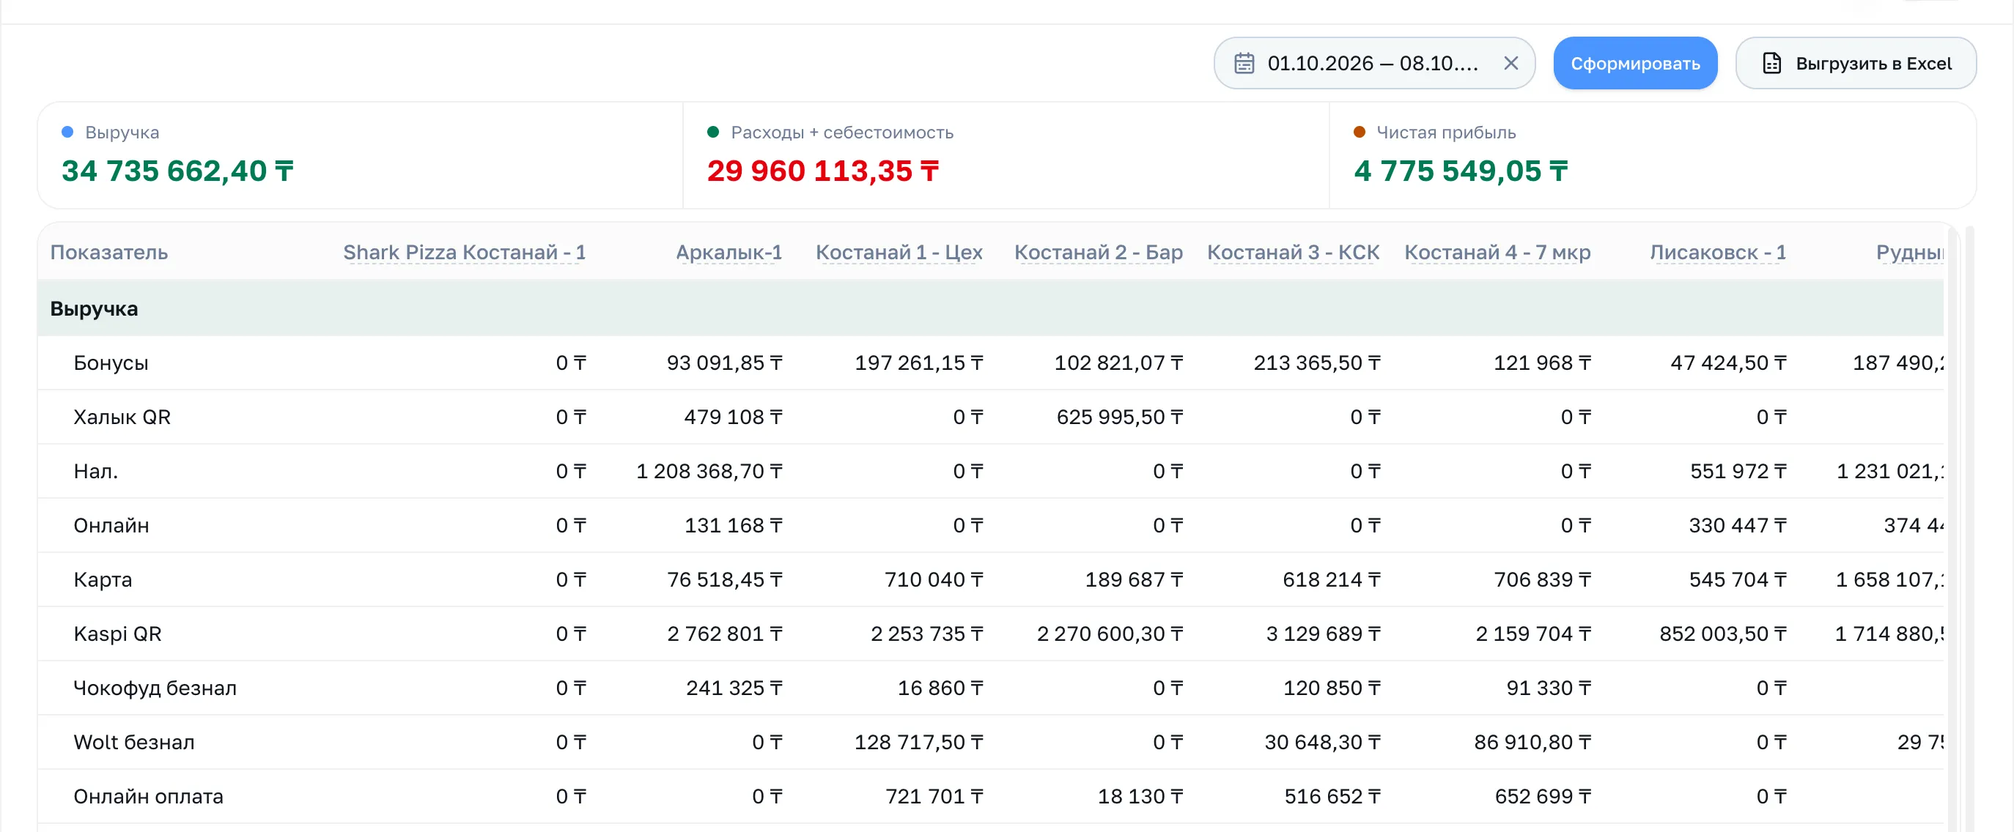Click the cell 128 717,50 ₸
Screen dimensions: 2014x832
918,742
